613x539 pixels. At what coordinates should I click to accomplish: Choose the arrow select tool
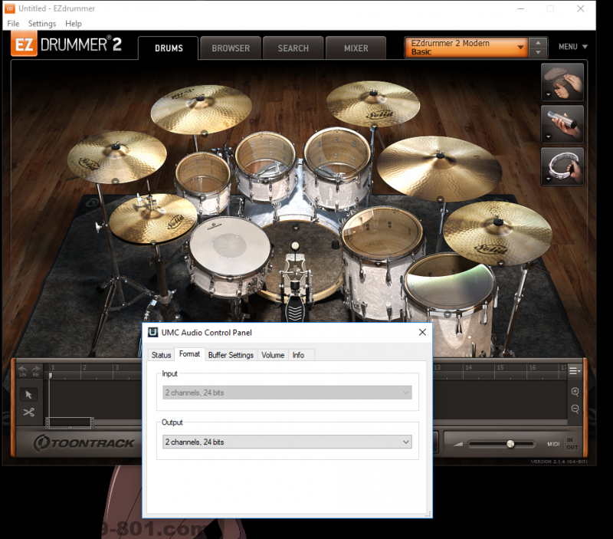[28, 394]
